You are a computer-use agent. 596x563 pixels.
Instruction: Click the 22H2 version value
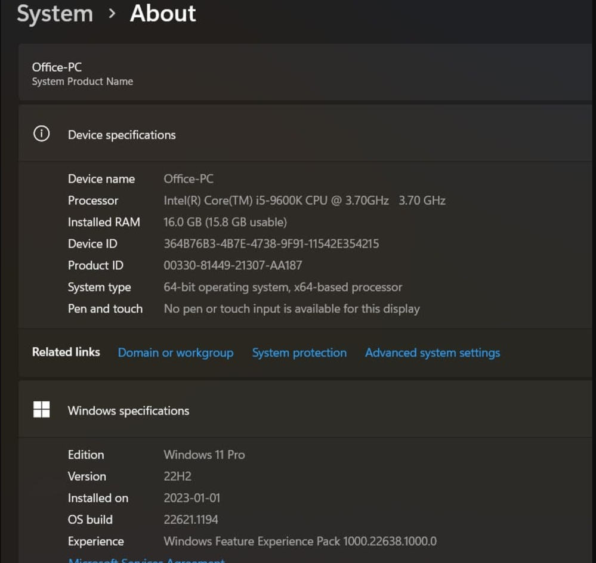177,476
